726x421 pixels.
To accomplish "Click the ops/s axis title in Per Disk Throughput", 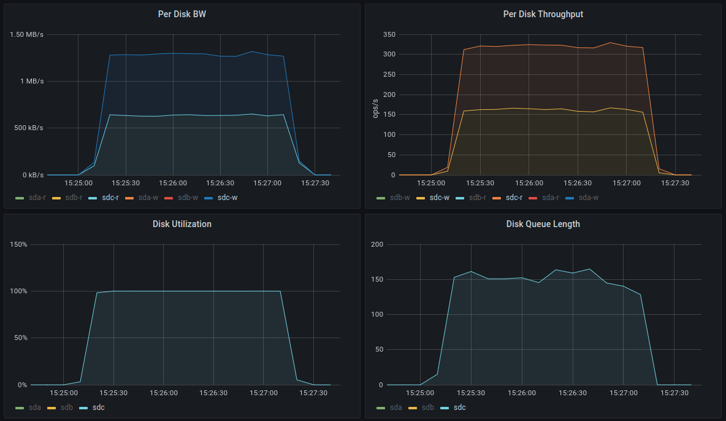I will (x=375, y=109).
